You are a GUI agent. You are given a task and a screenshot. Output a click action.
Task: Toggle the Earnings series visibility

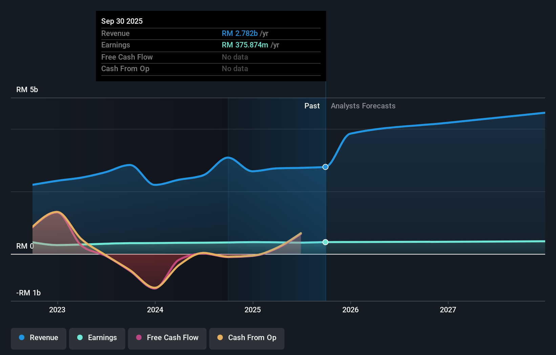point(97,338)
